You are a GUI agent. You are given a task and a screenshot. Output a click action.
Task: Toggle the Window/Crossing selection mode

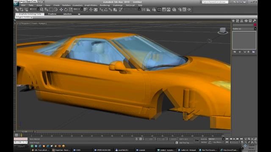point(55,9)
